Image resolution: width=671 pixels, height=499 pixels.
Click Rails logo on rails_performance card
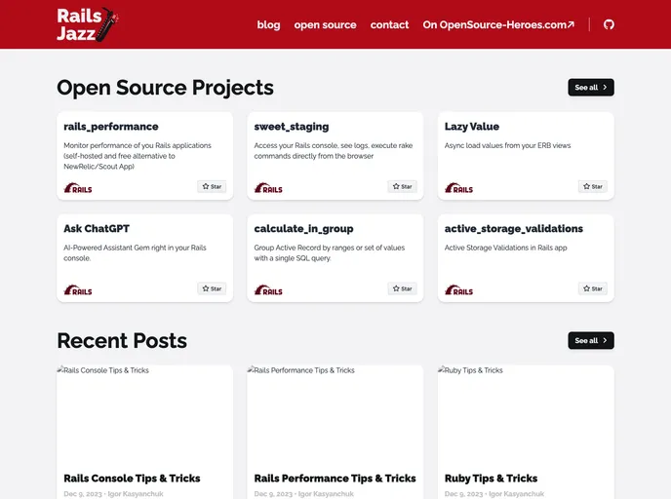tap(78, 188)
